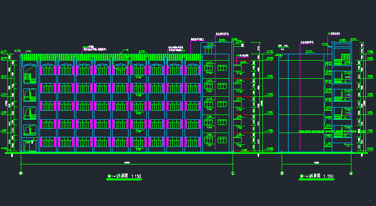The image size is (376, 206).
Task: Select the leftmost axis bubble under the front elevation
Action: (21, 173)
